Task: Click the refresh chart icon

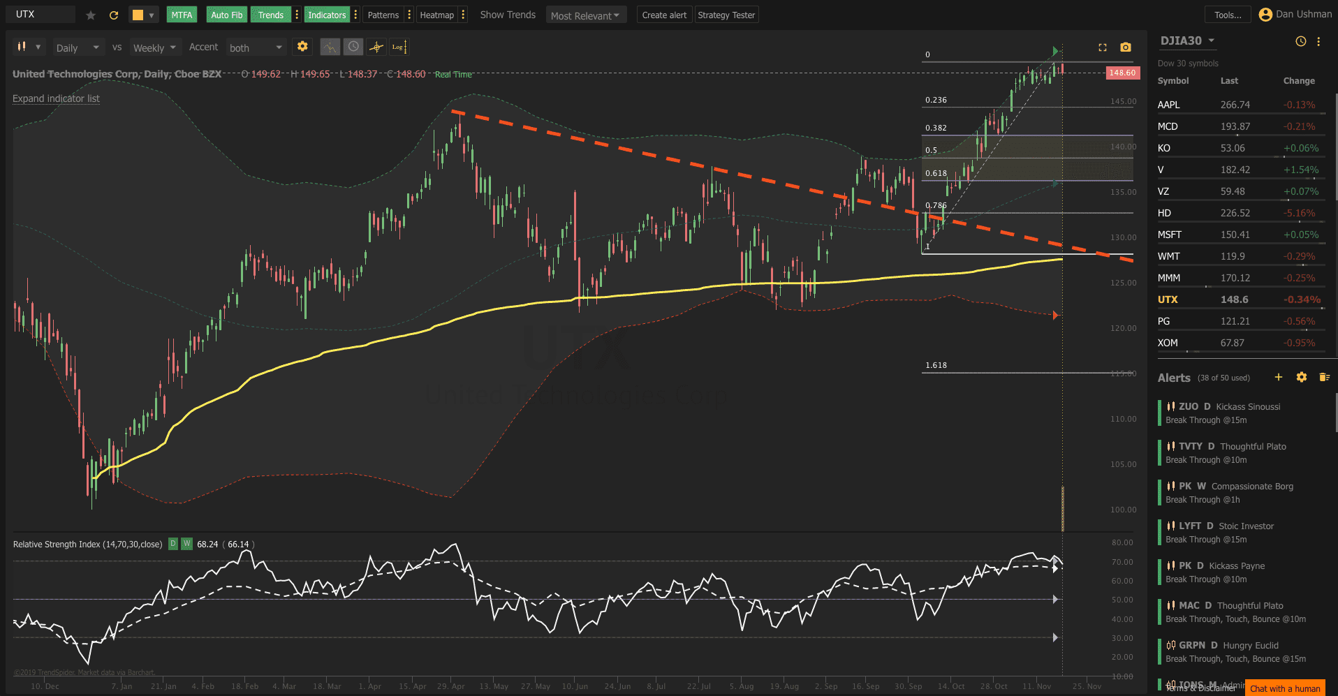Action: (114, 15)
